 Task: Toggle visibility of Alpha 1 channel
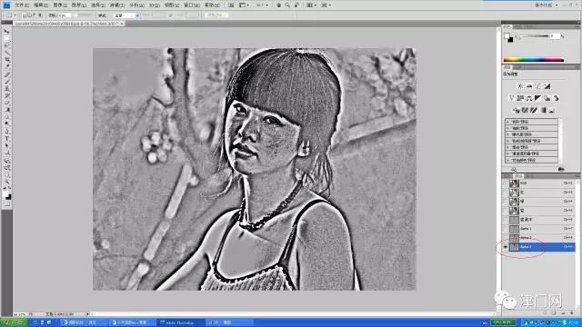pos(506,229)
